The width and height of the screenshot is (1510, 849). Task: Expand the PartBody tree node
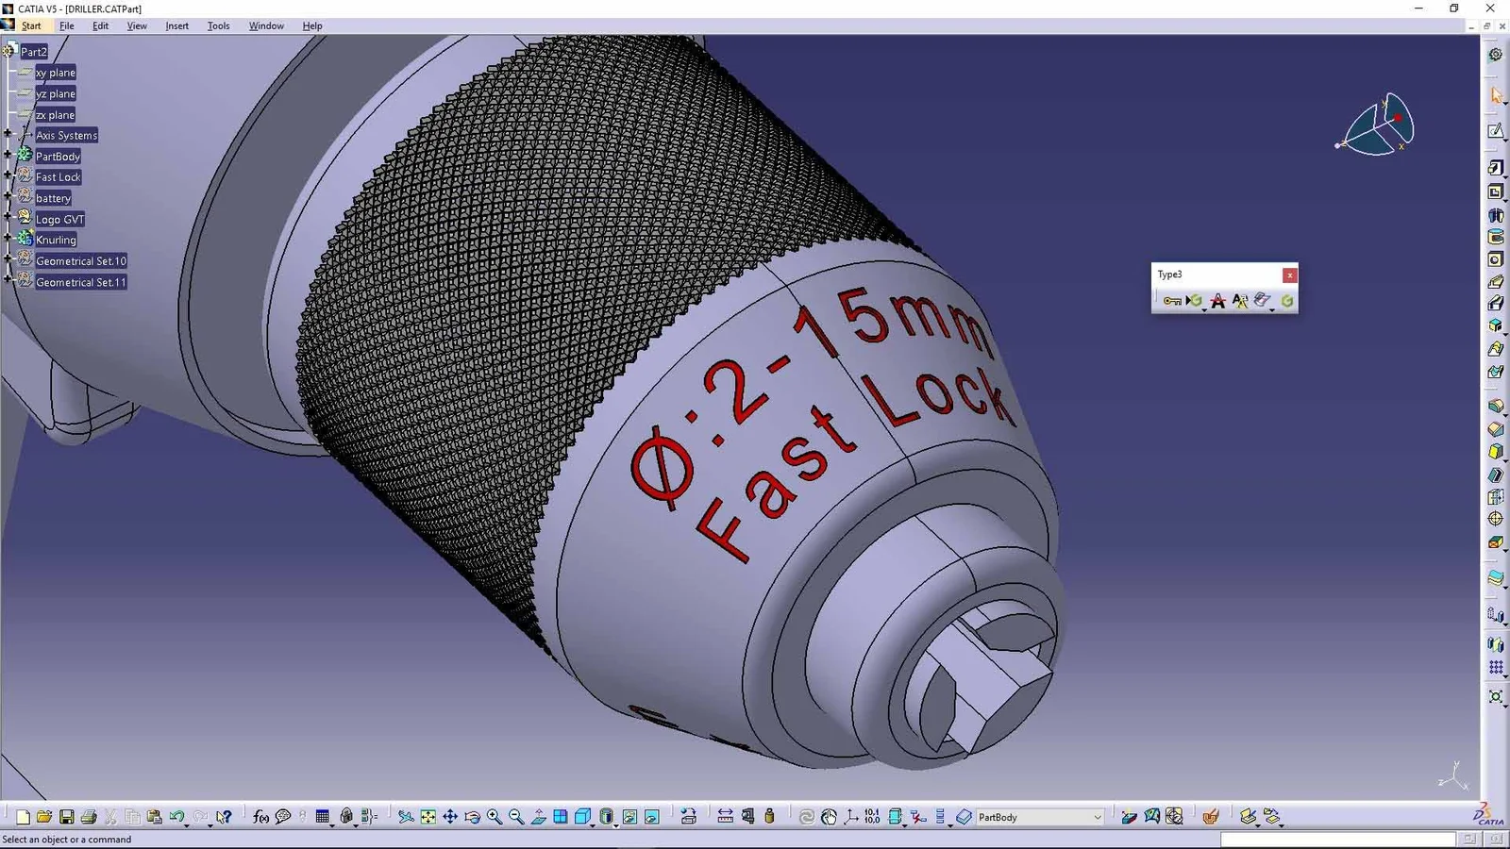click(x=8, y=156)
